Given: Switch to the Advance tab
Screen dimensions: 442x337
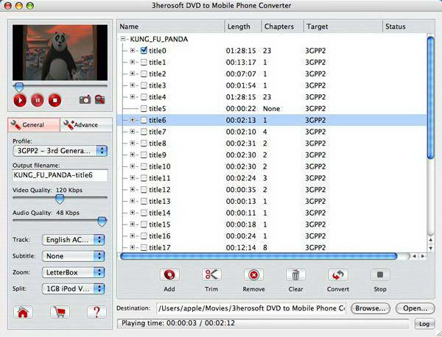Looking at the screenshot, I should [x=84, y=125].
